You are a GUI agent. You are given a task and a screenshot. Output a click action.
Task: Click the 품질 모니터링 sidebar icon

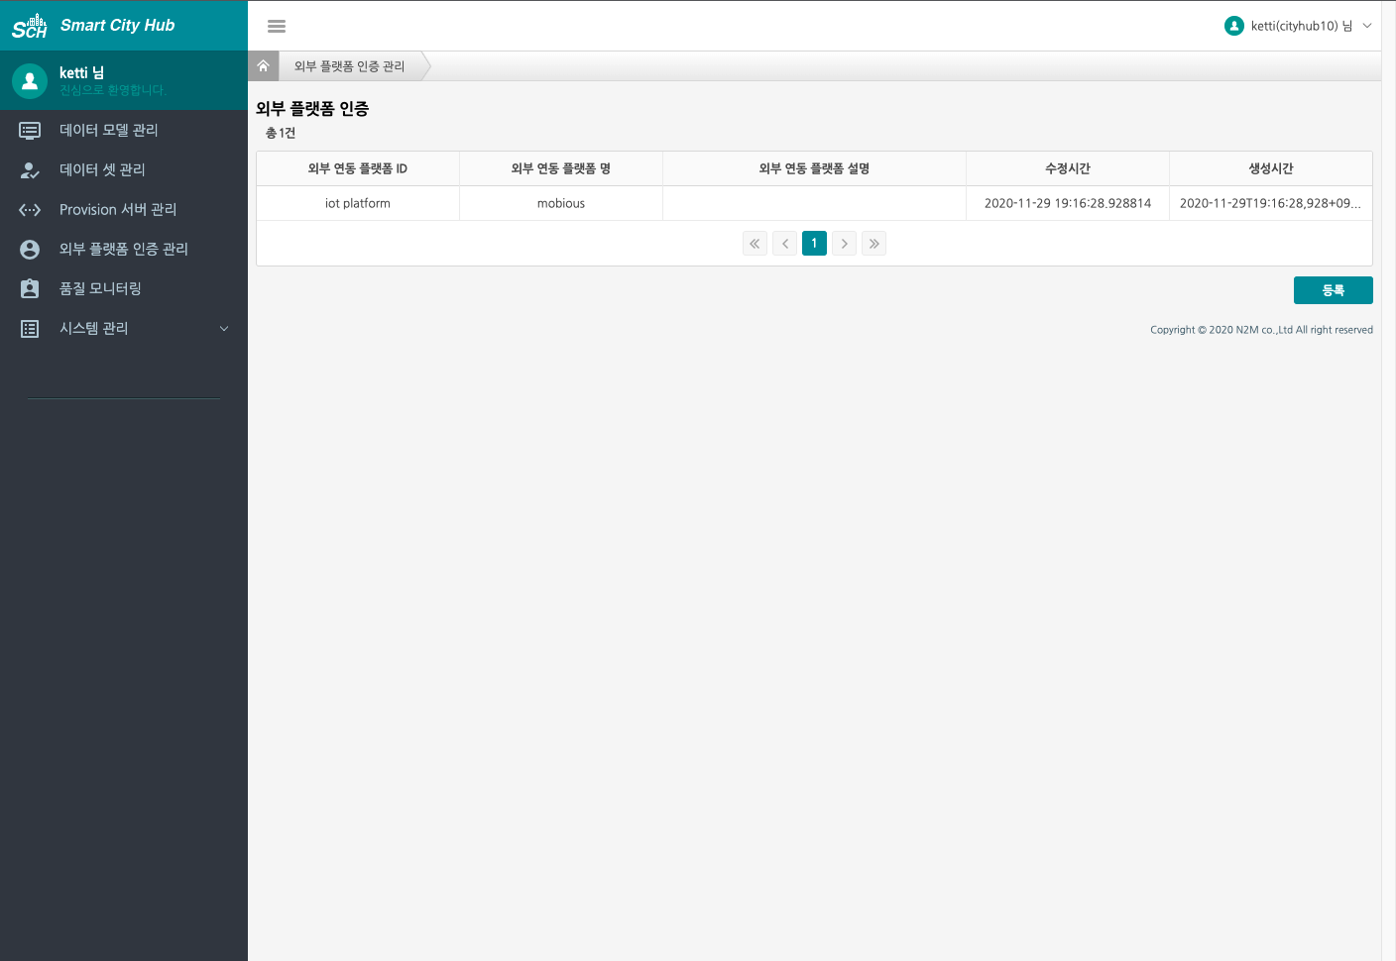pos(30,288)
